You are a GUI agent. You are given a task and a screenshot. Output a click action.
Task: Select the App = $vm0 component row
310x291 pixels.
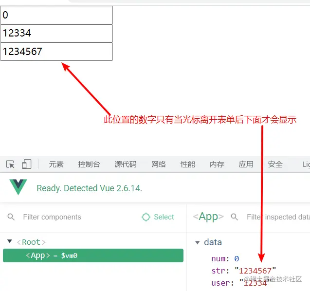tap(93, 255)
